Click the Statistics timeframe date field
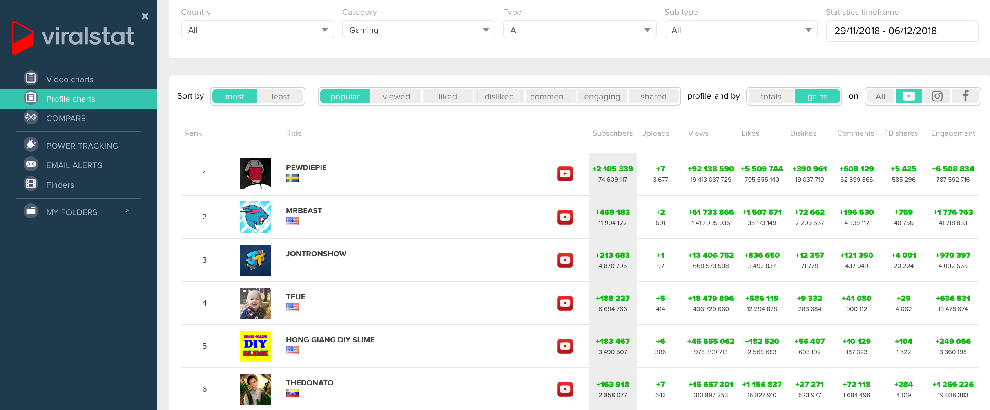Screen dimensions: 990x410 click(x=902, y=31)
